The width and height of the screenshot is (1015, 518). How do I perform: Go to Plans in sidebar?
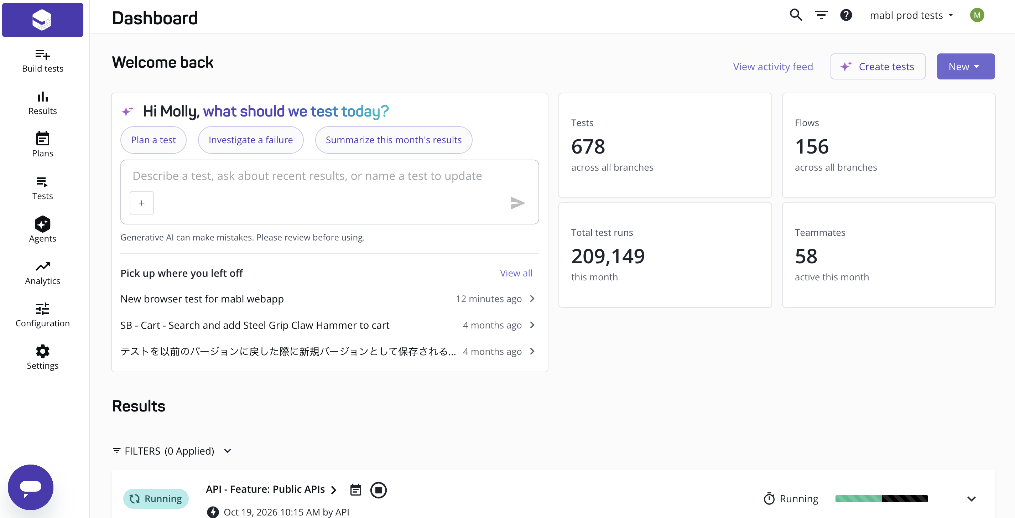(42, 145)
